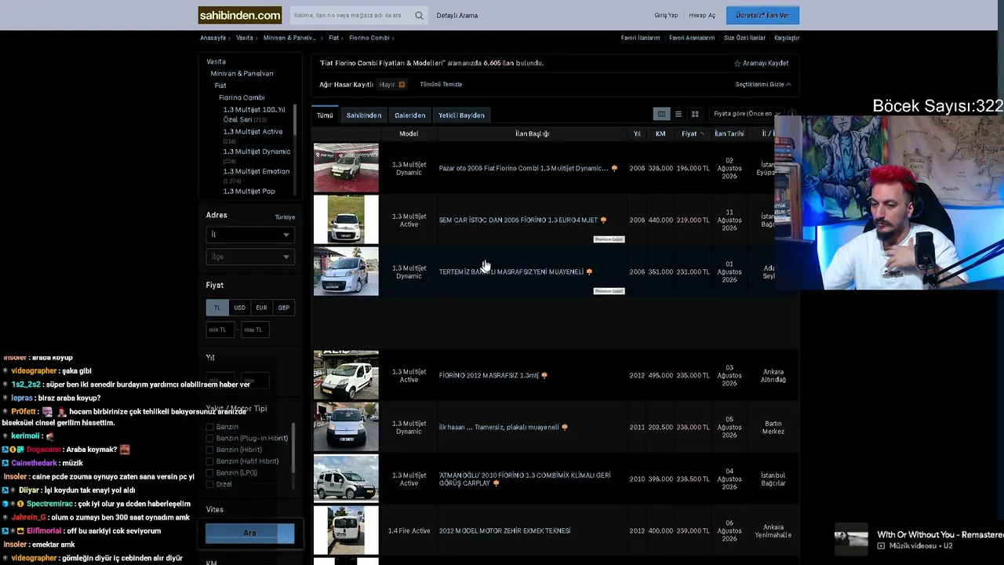Viewport: 1004px width, 565px height.
Task: Switch to grid gallery view icon
Action: 695,115
